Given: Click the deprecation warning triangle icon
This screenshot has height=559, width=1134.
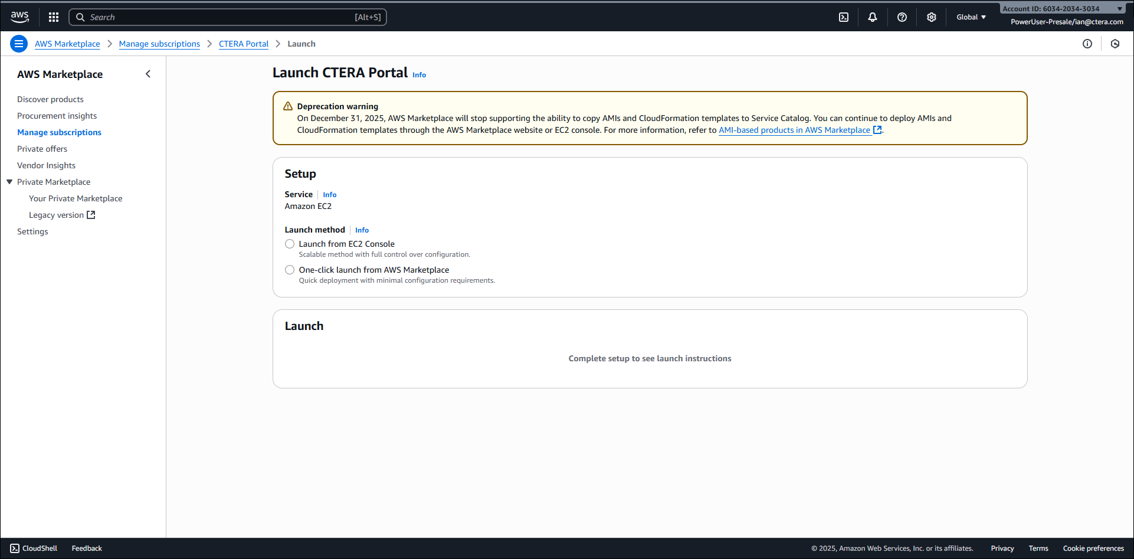Looking at the screenshot, I should (x=288, y=106).
